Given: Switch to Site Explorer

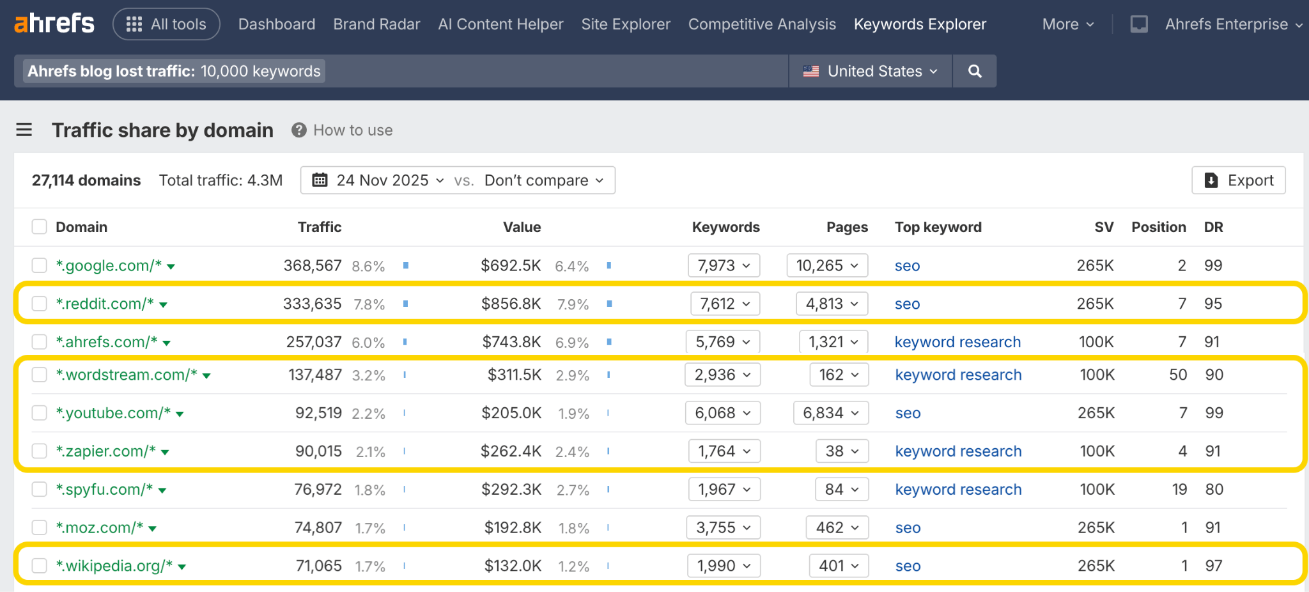Looking at the screenshot, I should [625, 24].
